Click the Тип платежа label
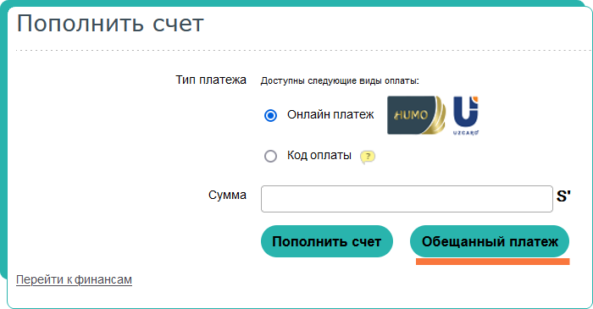593x309 pixels. [x=211, y=80]
